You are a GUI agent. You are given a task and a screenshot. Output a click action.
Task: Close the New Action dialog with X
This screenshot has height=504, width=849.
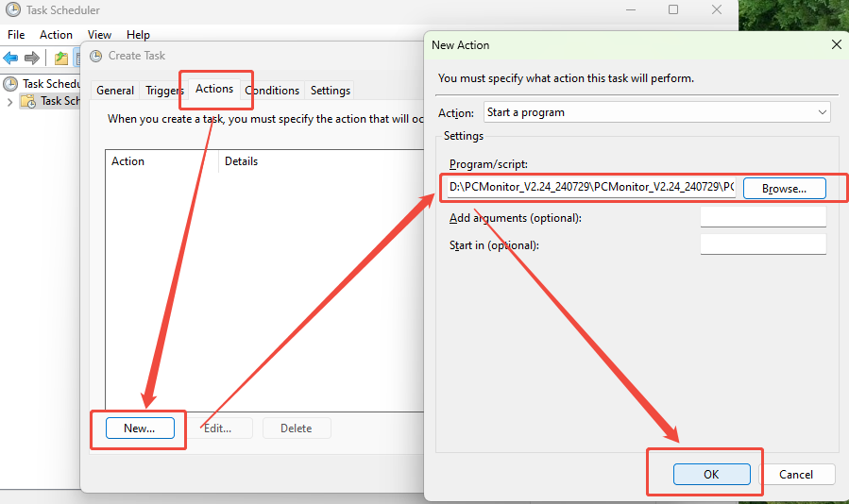tap(836, 44)
